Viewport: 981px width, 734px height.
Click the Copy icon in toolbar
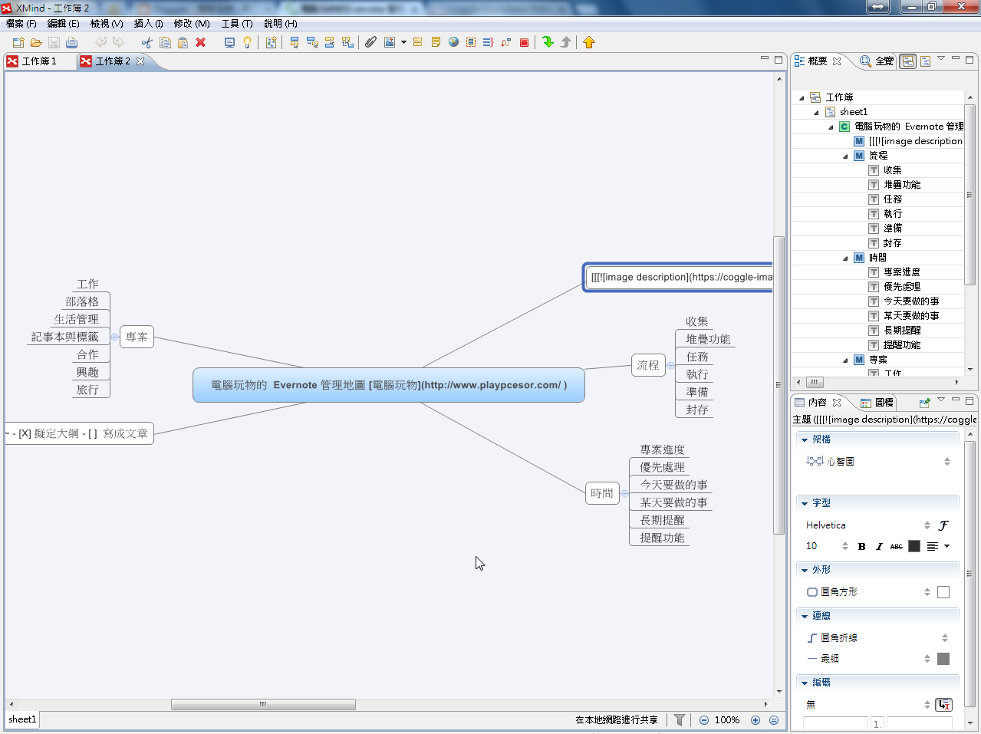[165, 42]
